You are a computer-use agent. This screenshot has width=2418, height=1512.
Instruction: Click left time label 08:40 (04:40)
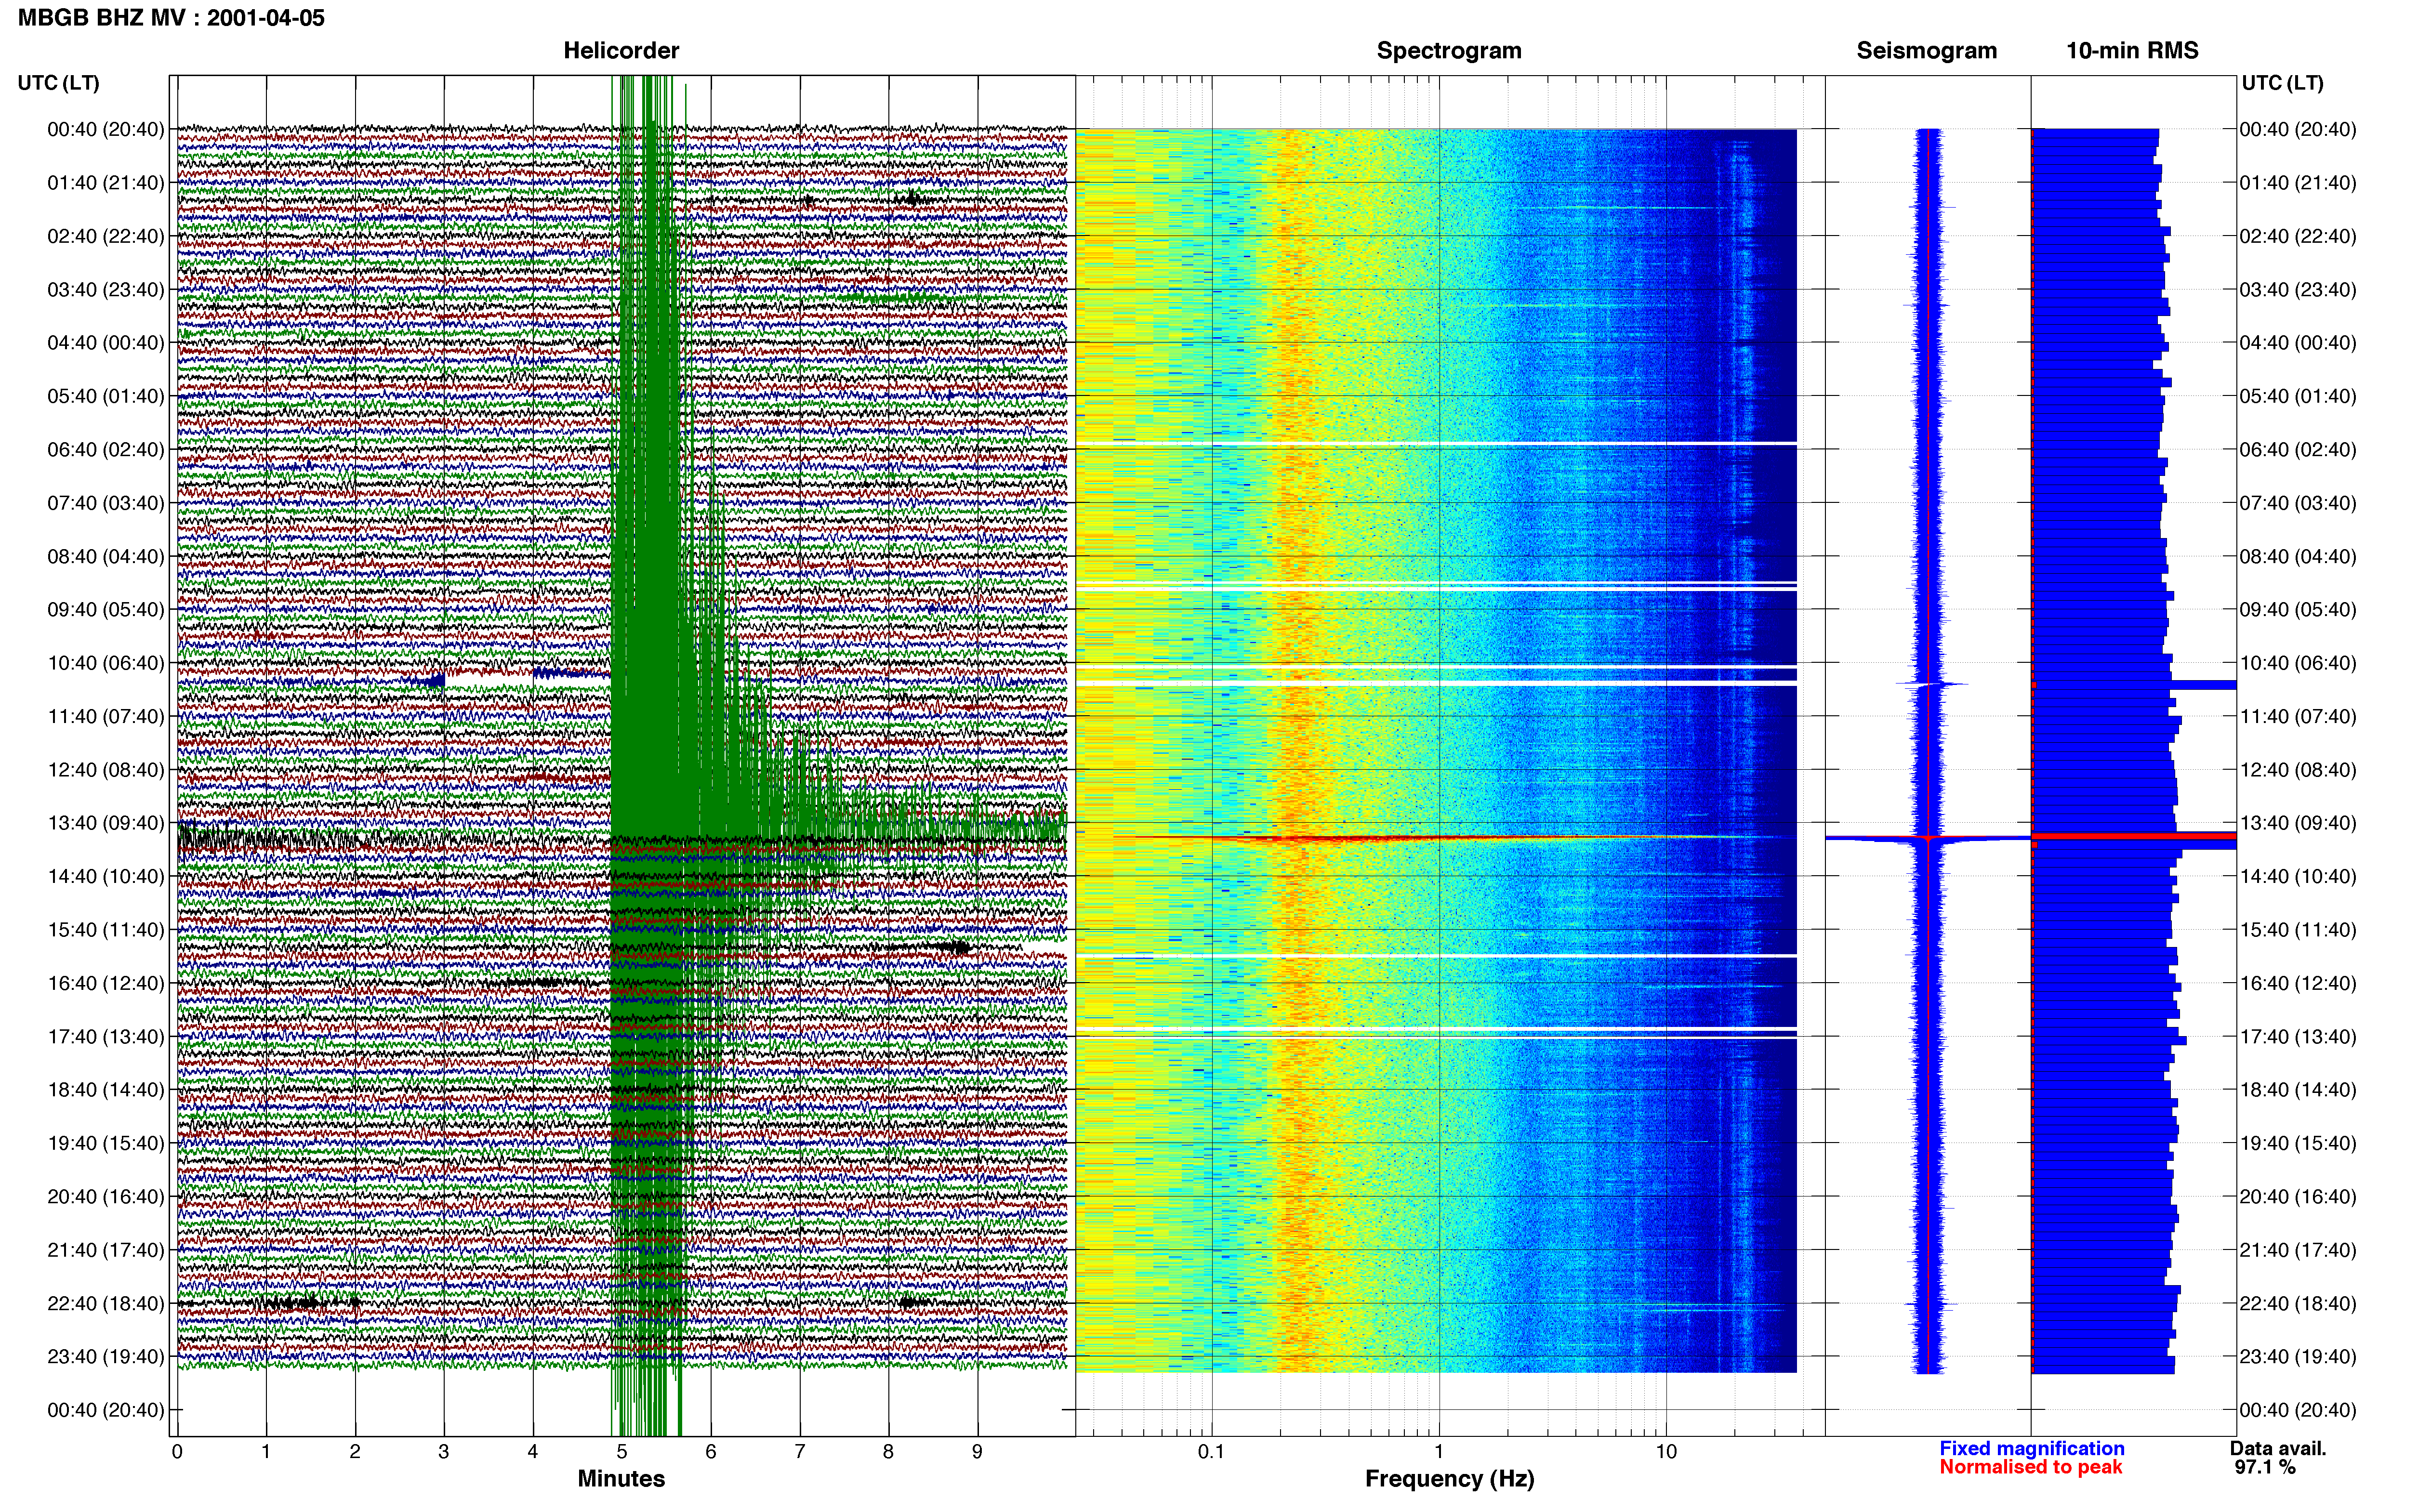point(106,556)
